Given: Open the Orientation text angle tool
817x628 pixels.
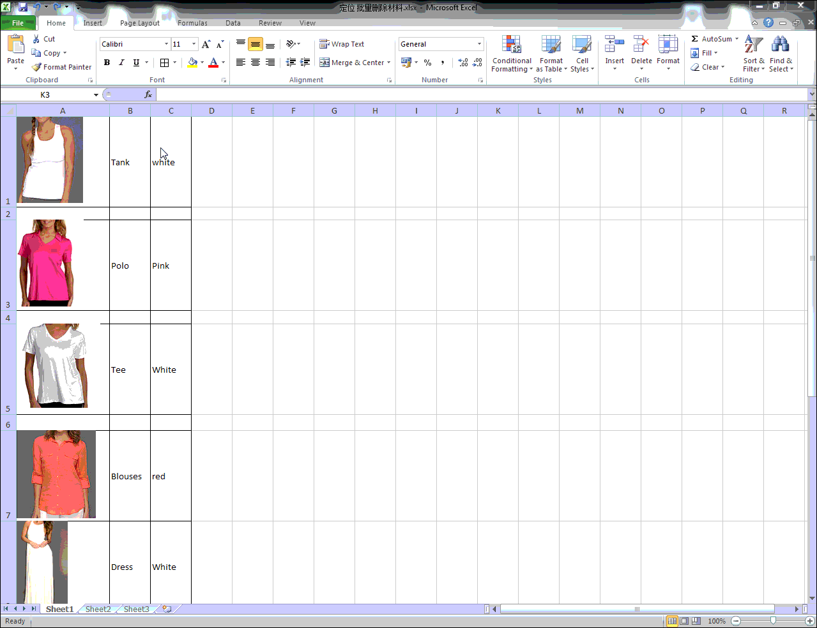Looking at the screenshot, I should [291, 44].
